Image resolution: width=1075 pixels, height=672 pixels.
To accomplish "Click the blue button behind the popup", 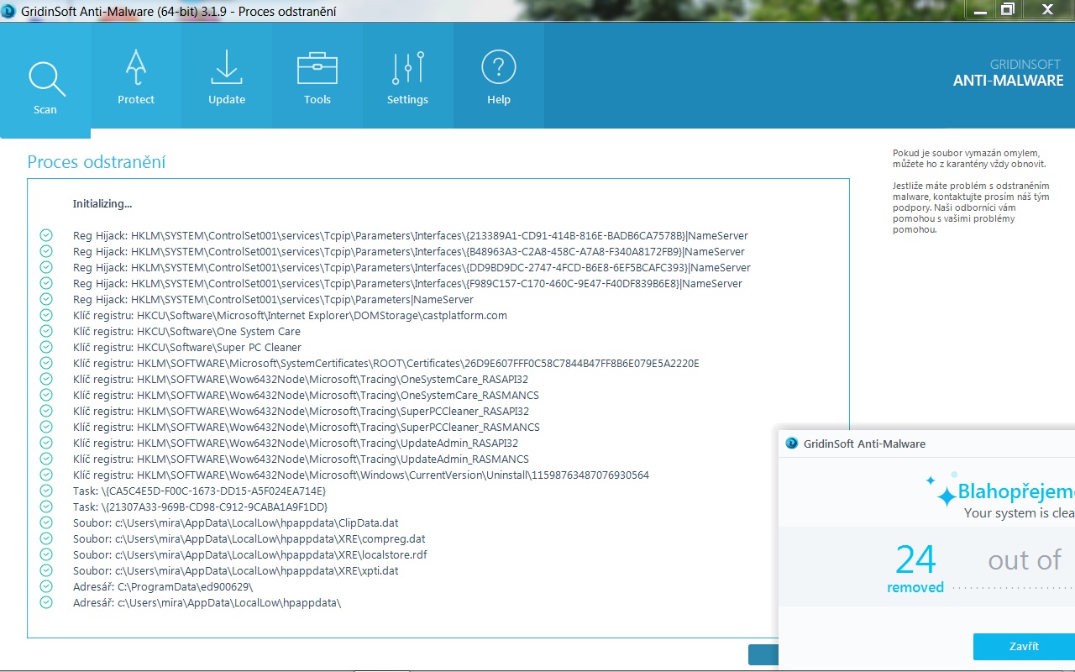I will (763, 655).
